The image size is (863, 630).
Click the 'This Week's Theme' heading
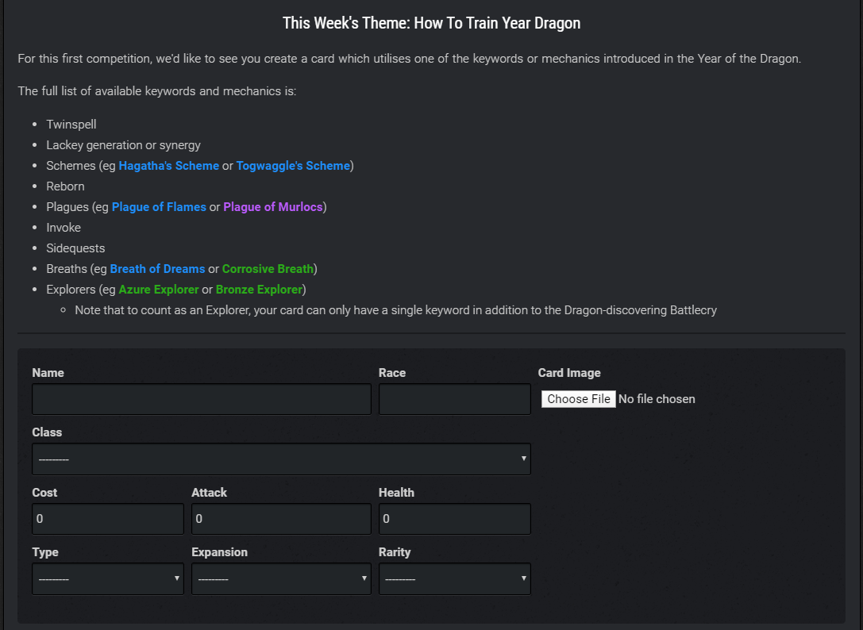tap(432, 23)
